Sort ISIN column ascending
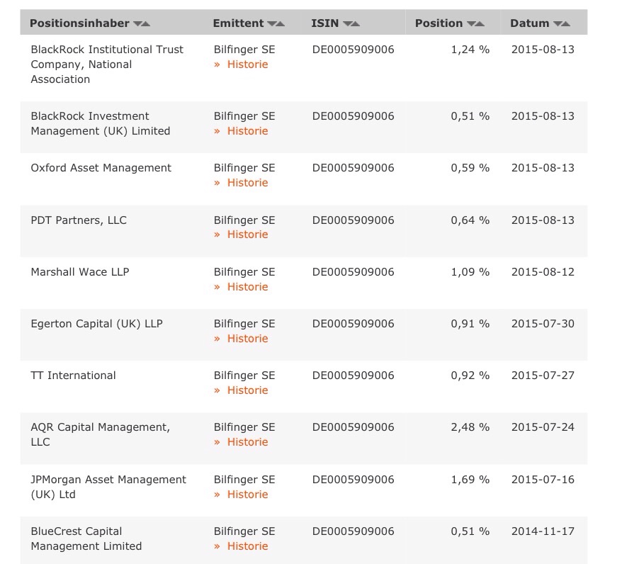This screenshot has width=622, height=564. pyautogui.click(x=356, y=24)
